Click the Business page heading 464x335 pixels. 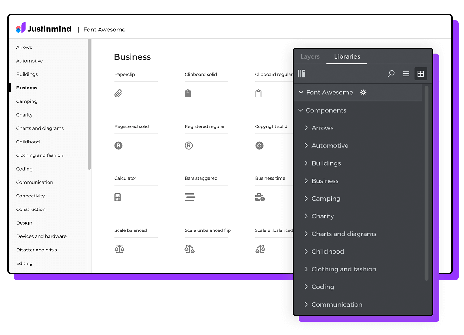click(132, 57)
